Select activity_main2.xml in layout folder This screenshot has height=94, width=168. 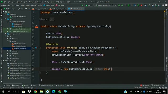point(20,46)
